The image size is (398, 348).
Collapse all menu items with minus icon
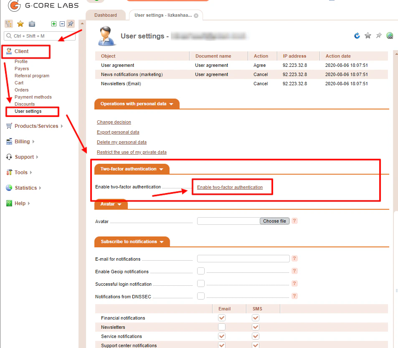point(62,24)
